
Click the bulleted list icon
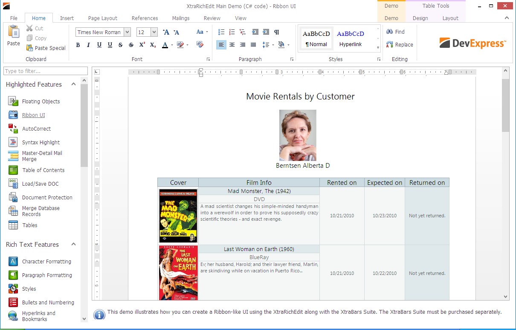(221, 32)
